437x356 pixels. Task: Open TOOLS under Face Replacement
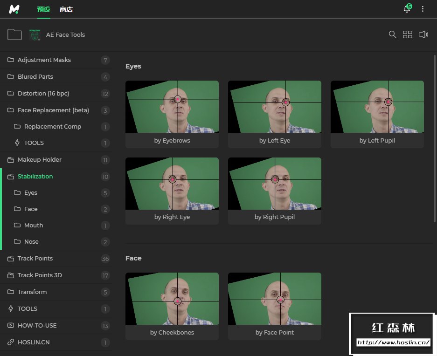(56, 143)
